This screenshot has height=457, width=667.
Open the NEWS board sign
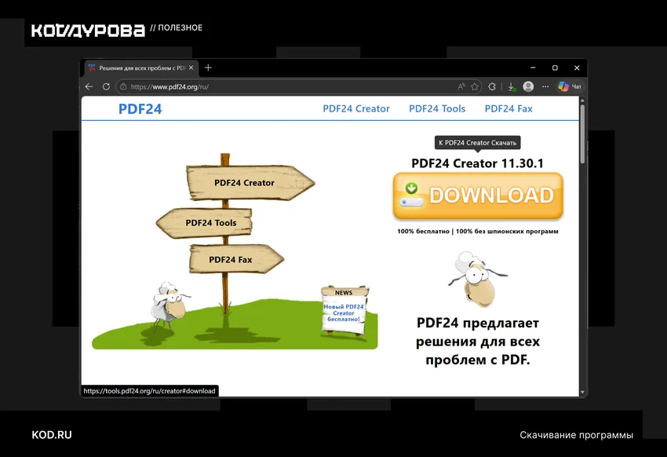coord(344,311)
